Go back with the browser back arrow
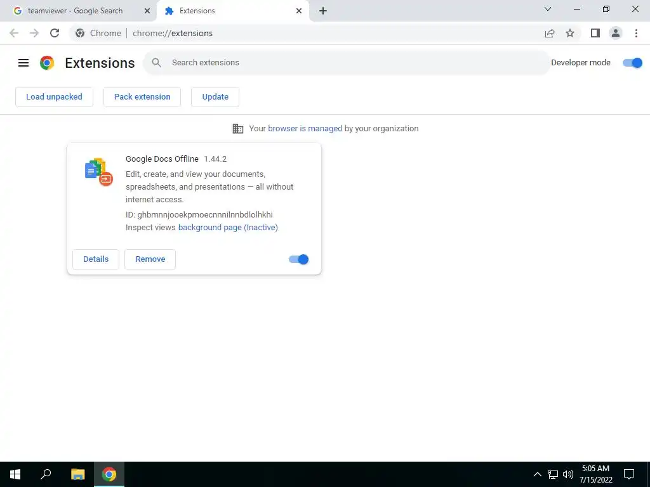 coord(14,33)
